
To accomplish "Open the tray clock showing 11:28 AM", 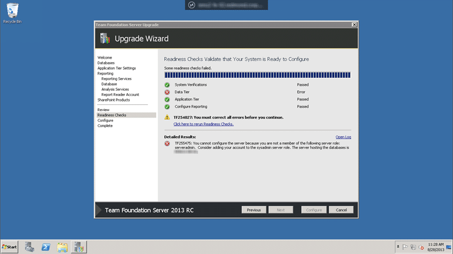I will 435,247.
